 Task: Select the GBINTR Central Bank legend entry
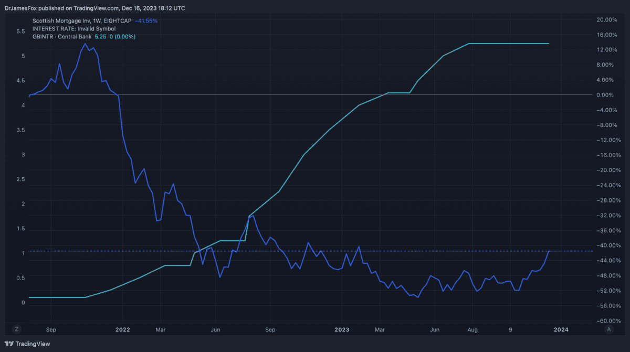(61, 37)
